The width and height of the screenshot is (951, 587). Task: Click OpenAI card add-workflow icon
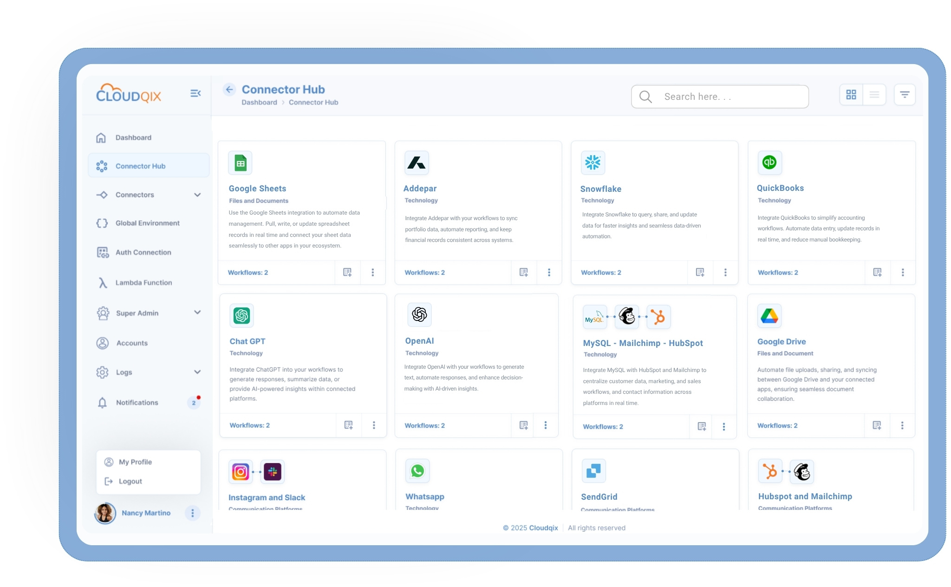523,425
